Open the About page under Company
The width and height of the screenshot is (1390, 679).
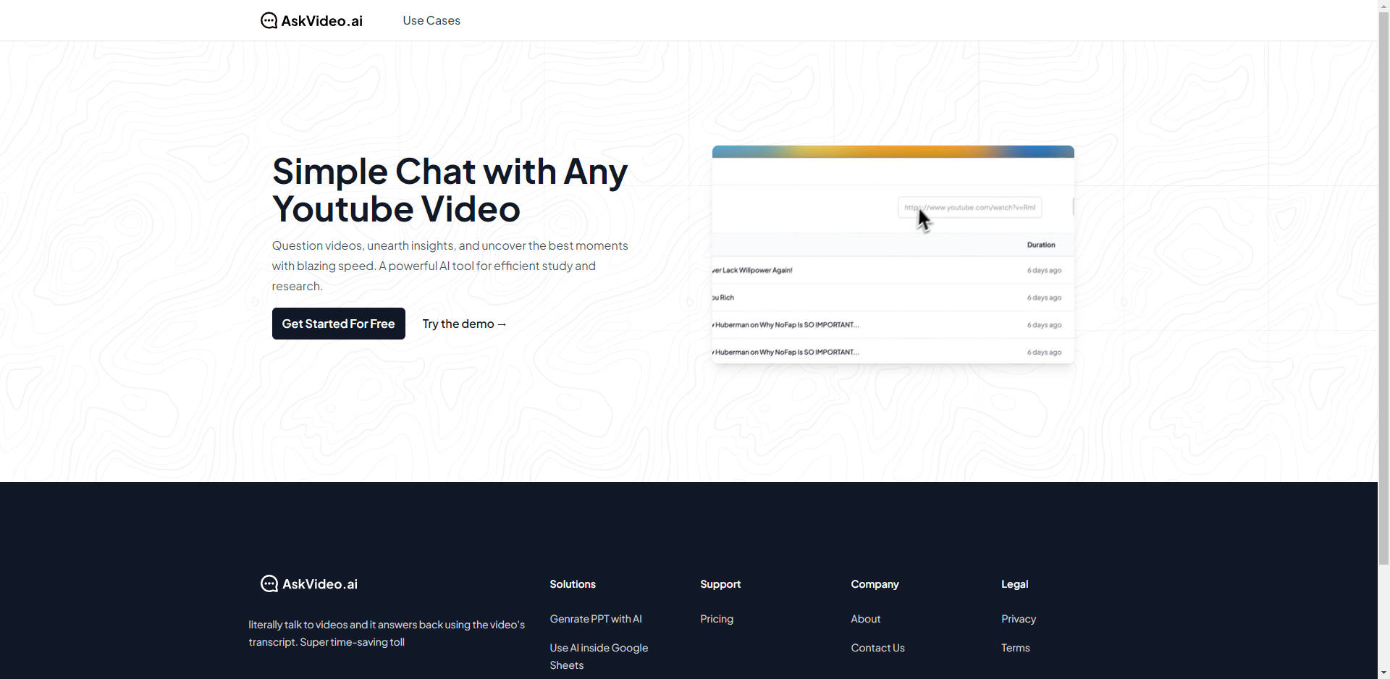click(865, 619)
